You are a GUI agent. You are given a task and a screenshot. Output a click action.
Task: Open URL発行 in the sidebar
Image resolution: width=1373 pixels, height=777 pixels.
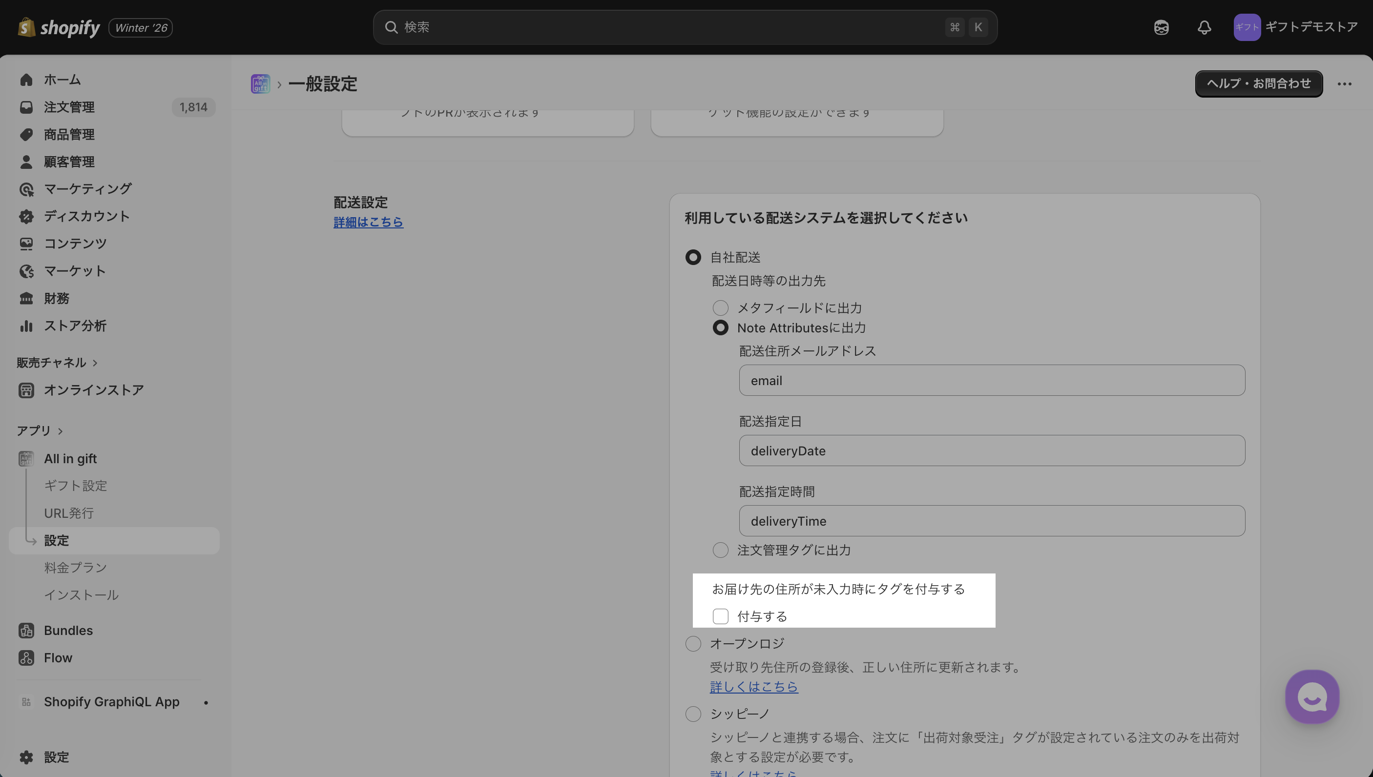coord(69,513)
